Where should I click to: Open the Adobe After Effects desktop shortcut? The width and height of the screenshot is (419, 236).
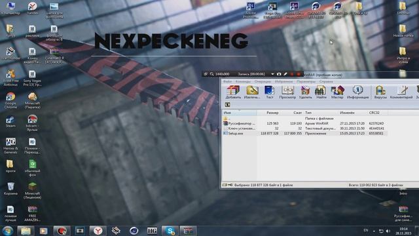tap(294, 10)
